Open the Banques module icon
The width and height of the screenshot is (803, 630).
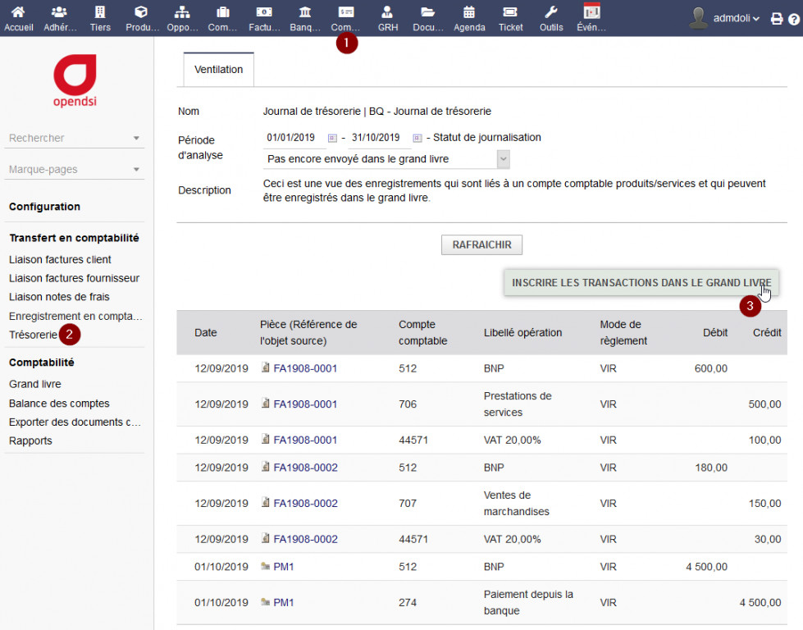[305, 13]
